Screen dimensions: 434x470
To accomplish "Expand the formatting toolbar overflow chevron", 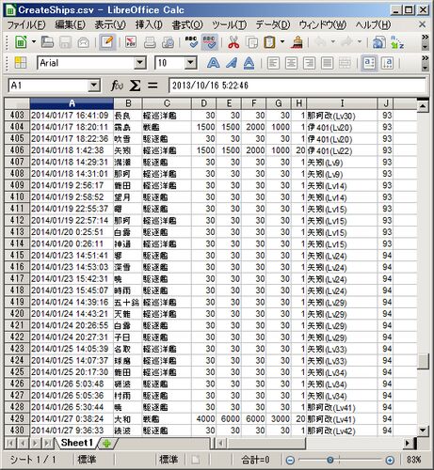I will (x=426, y=58).
